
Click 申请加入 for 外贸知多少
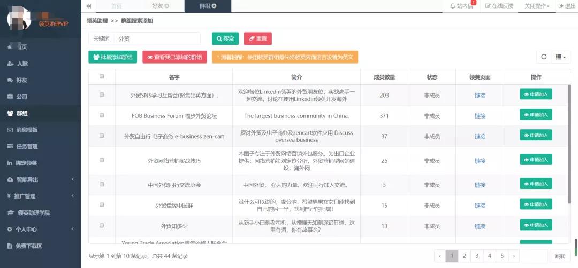(x=536, y=225)
